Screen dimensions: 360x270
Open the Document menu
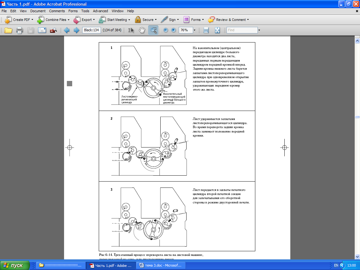coord(38,11)
